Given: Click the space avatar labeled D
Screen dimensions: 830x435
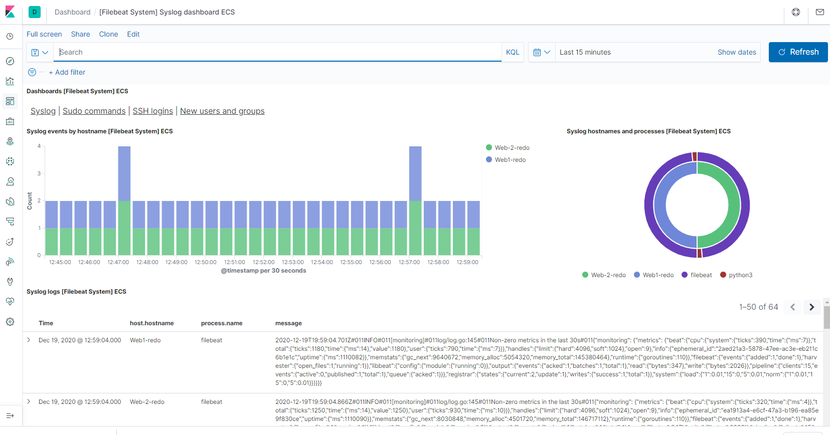Looking at the screenshot, I should (35, 12).
